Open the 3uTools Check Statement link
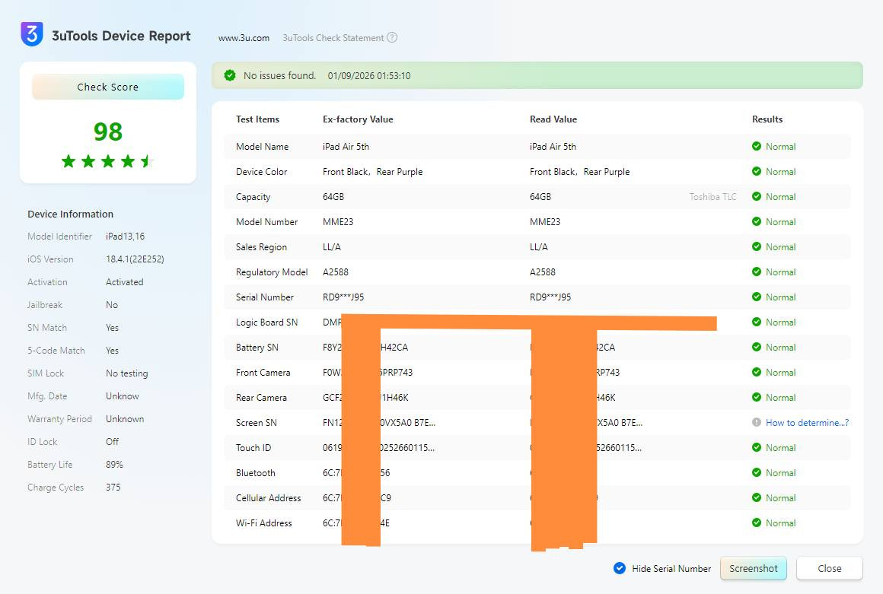The height and width of the screenshot is (594, 883). [x=333, y=38]
